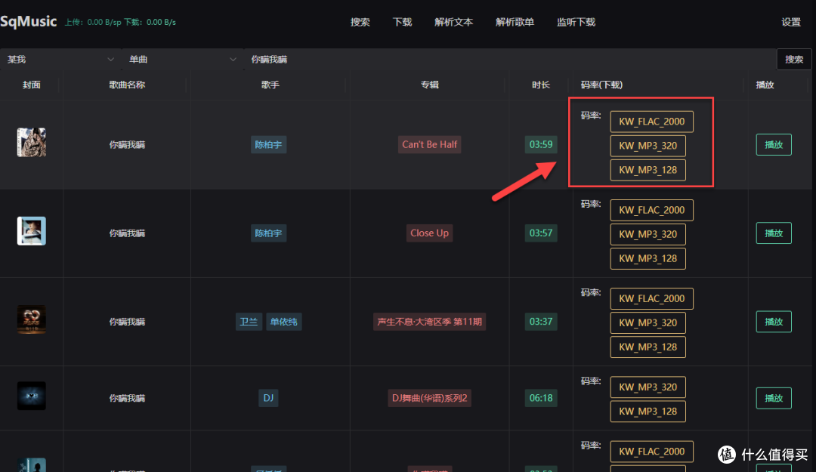The height and width of the screenshot is (472, 816).
Task: Click the album cover thumbnail for Can't Be Half
Action: pos(32,143)
